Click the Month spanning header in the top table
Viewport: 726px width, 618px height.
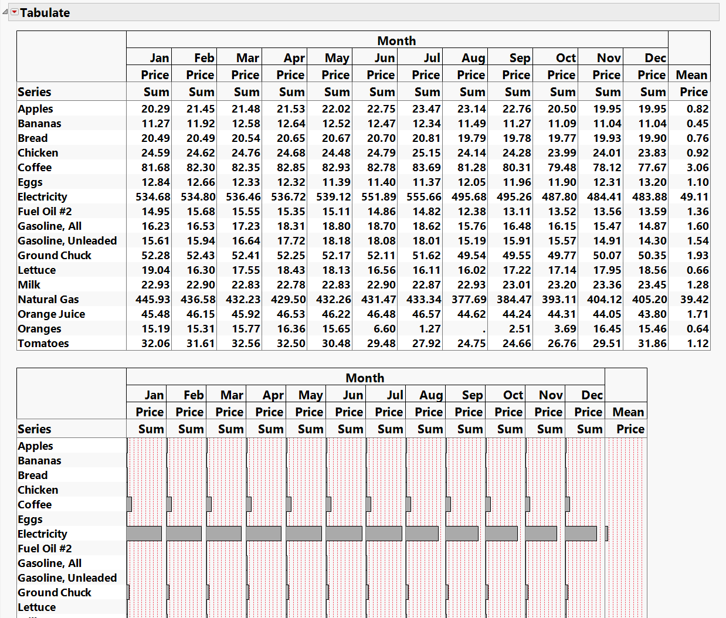tap(397, 41)
